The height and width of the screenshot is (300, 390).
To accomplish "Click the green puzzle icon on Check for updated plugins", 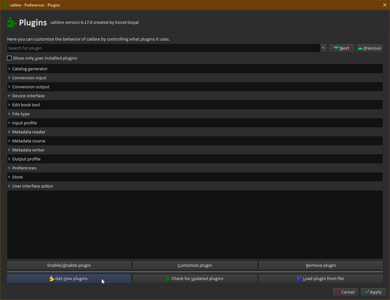I will tap(168, 278).
